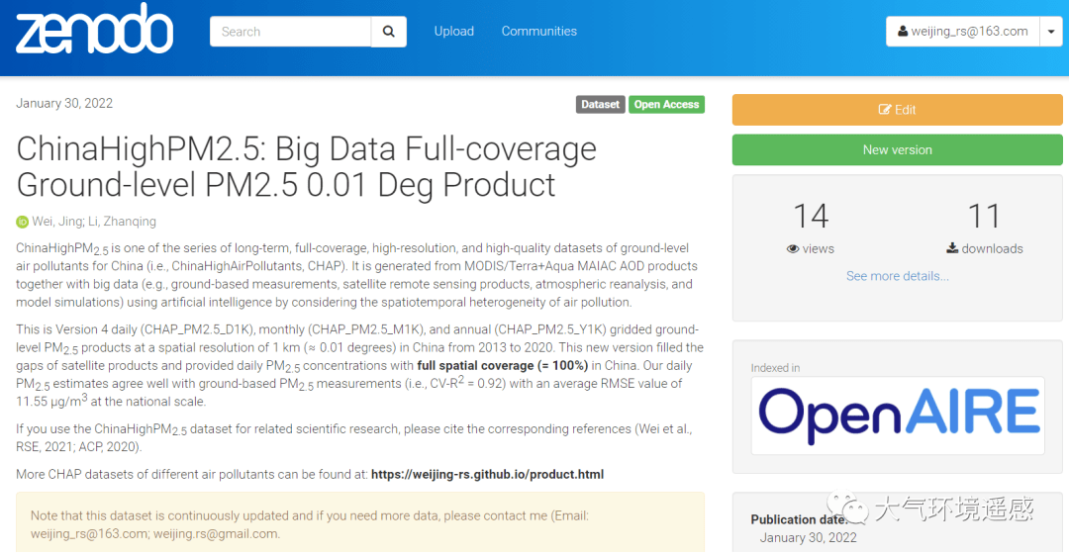This screenshot has width=1069, height=556.
Task: Open the OpenAIRE logo link
Action: coord(898,414)
